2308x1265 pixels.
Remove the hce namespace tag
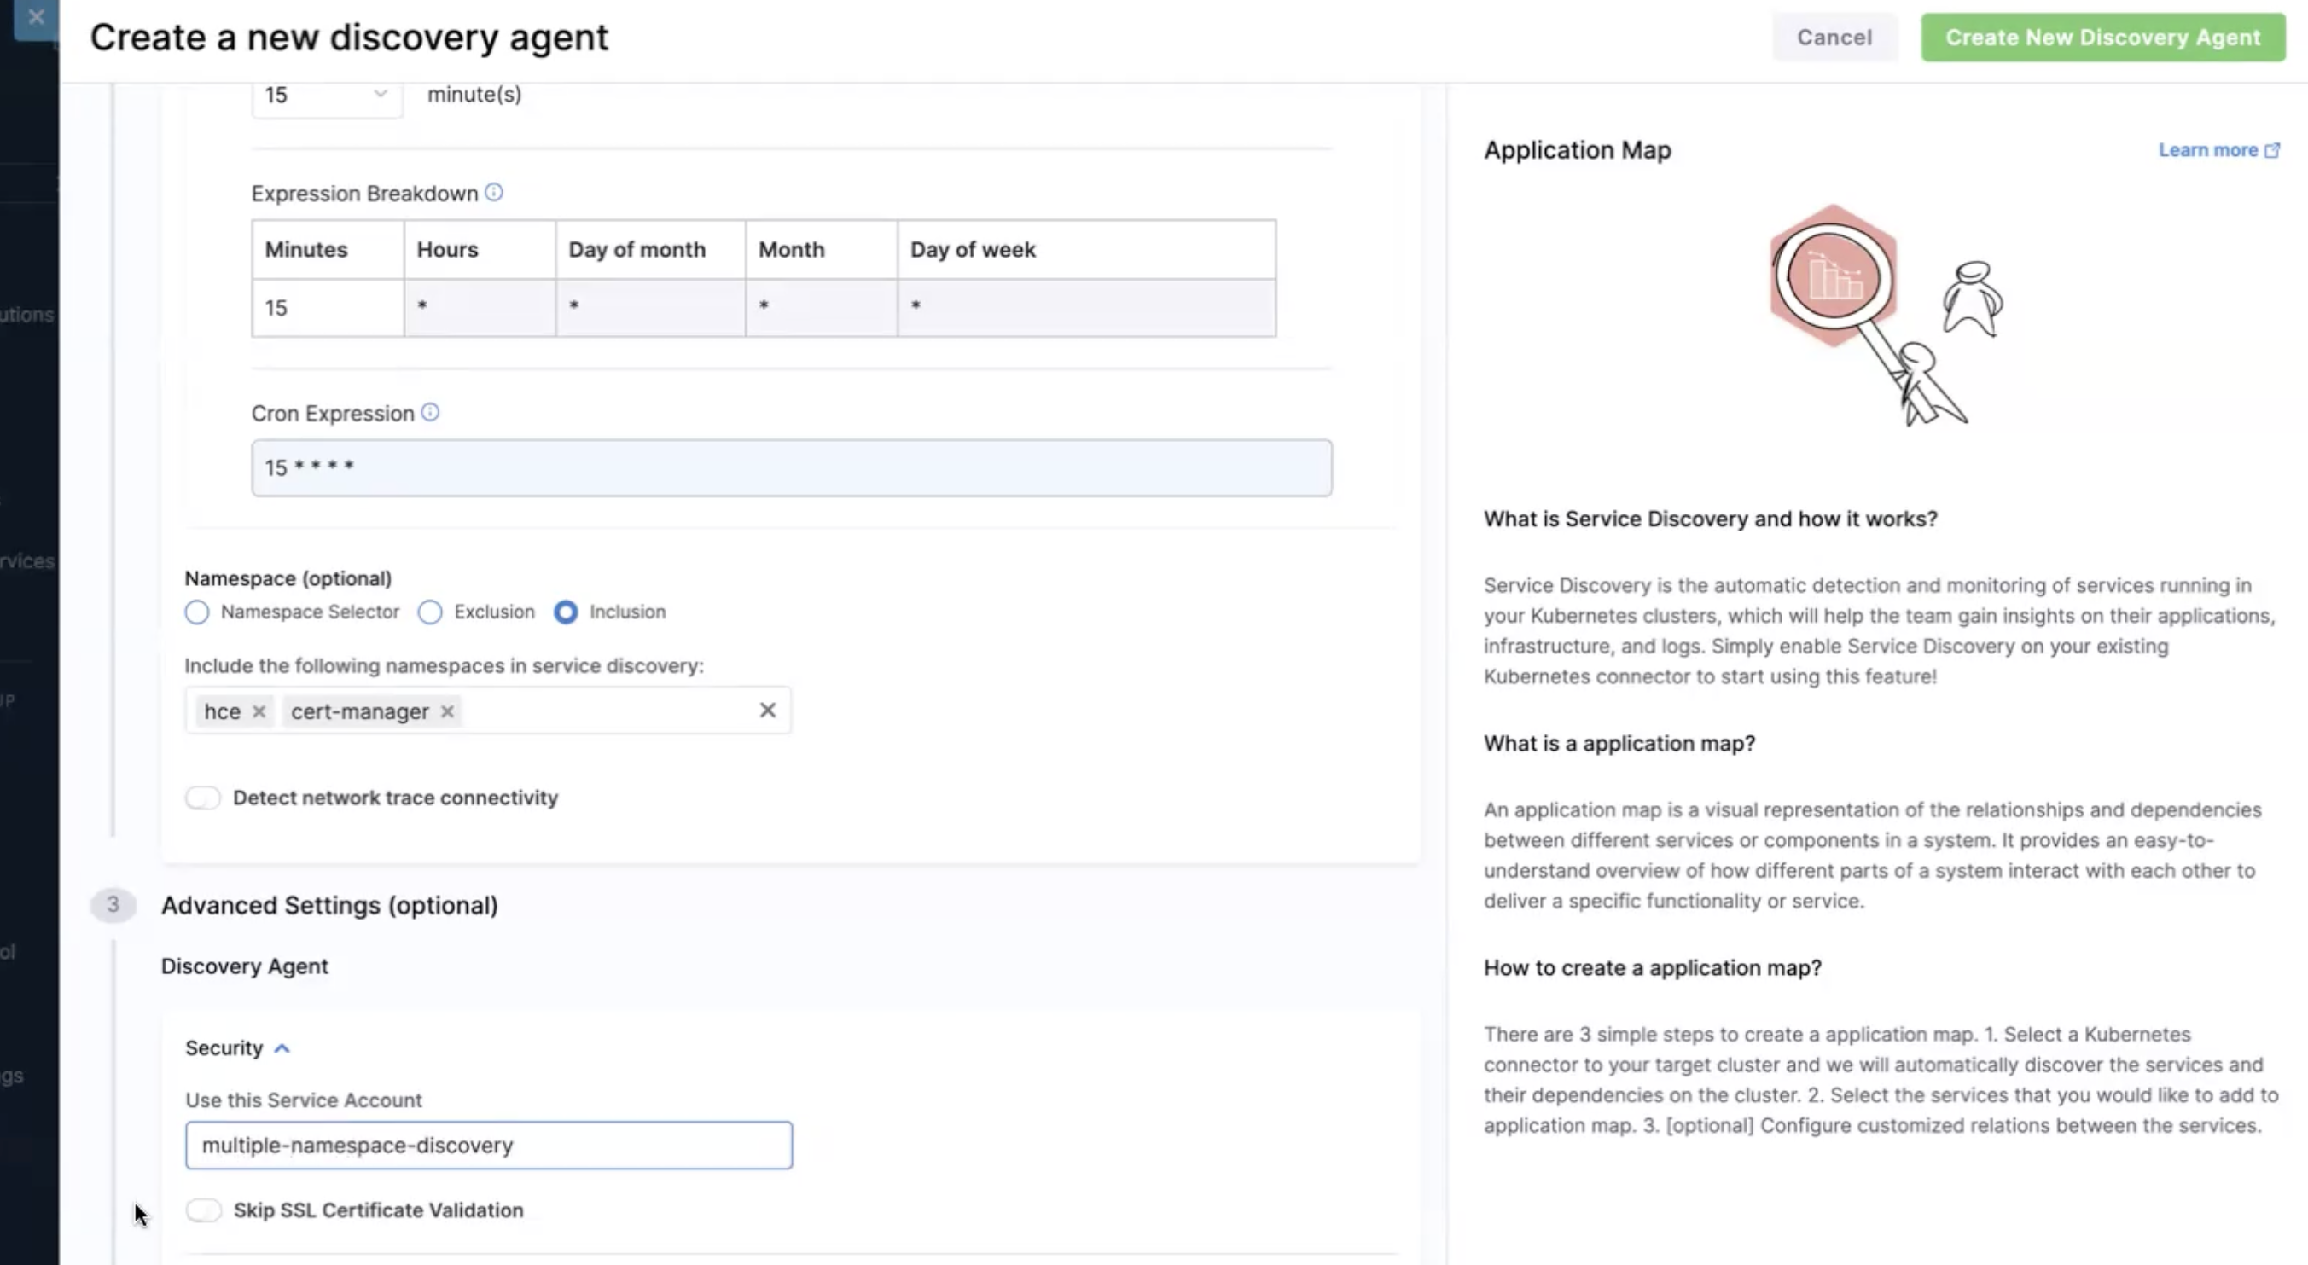click(x=259, y=711)
